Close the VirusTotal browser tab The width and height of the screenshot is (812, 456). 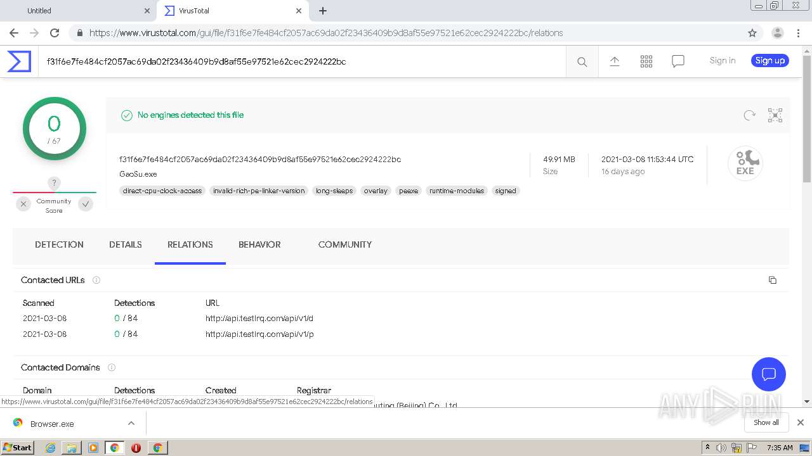(x=299, y=11)
